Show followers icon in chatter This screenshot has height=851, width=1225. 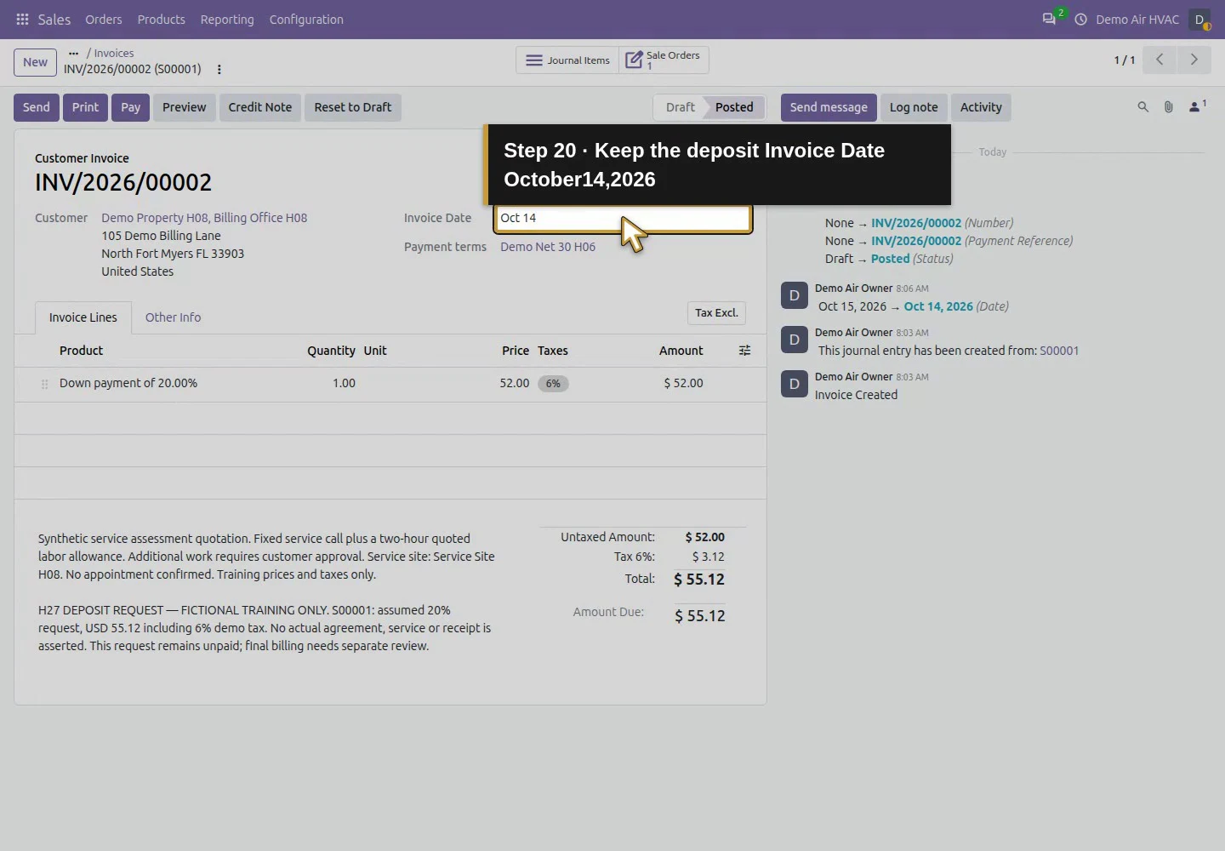[1197, 106]
